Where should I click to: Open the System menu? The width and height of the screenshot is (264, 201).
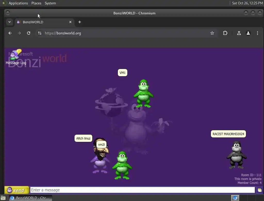[50, 3]
